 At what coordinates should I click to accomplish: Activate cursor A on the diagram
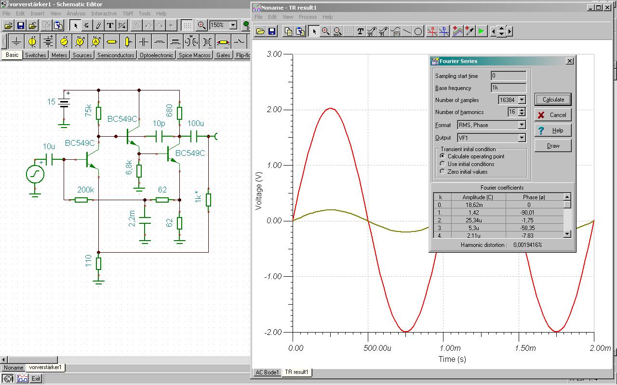[x=433, y=32]
